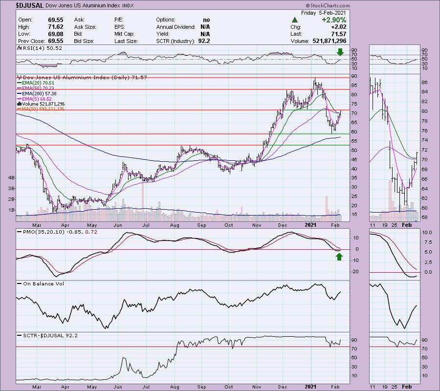Click the date 'Friday 5-Feb-2021'
This screenshot has height=391, width=440.
coord(323,13)
